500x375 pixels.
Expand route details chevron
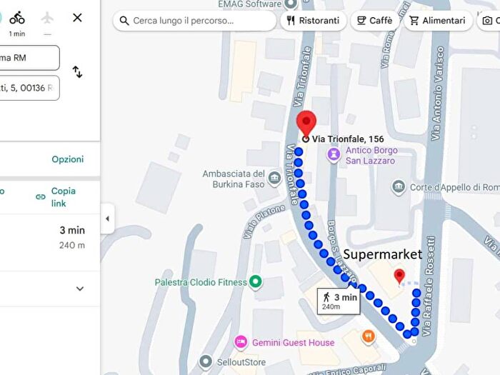80,289
